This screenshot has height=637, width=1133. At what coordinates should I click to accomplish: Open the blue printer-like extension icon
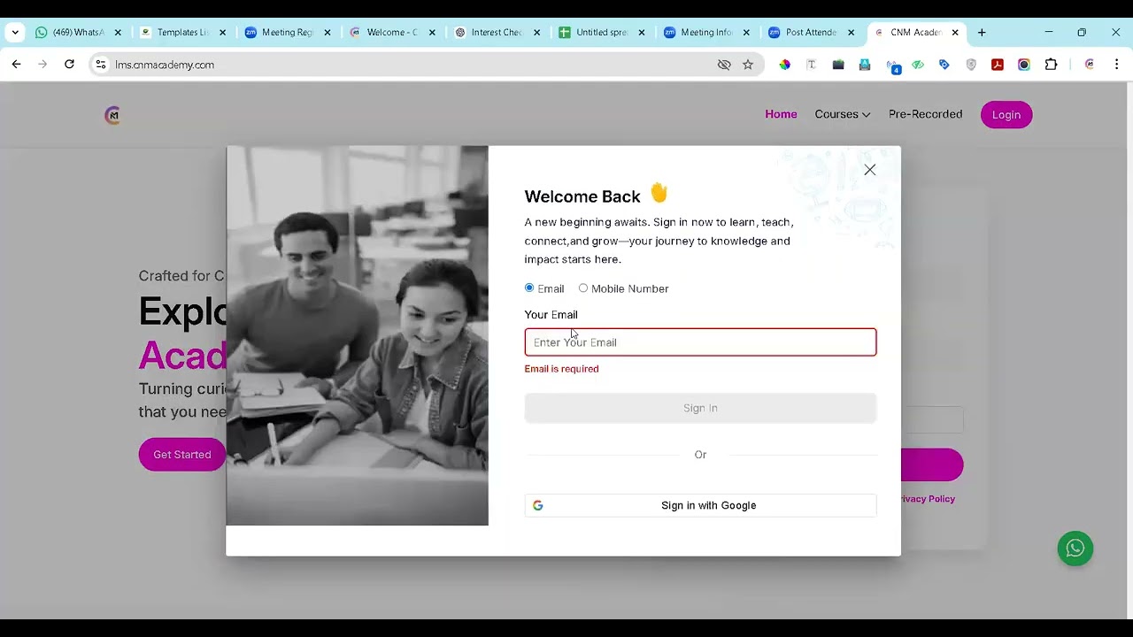[x=865, y=65]
